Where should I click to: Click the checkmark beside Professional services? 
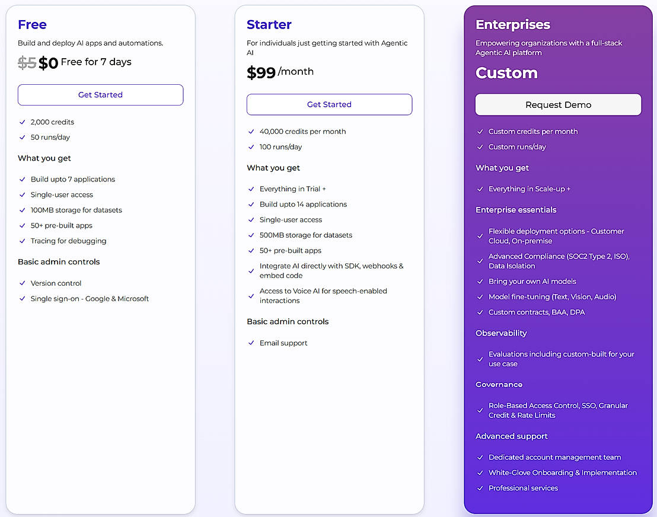(x=480, y=489)
